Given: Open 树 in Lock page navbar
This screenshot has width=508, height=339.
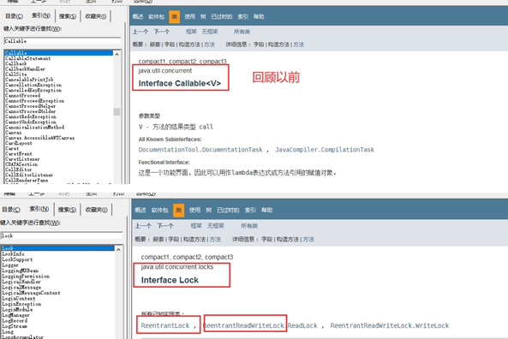Looking at the screenshot, I should point(209,210).
